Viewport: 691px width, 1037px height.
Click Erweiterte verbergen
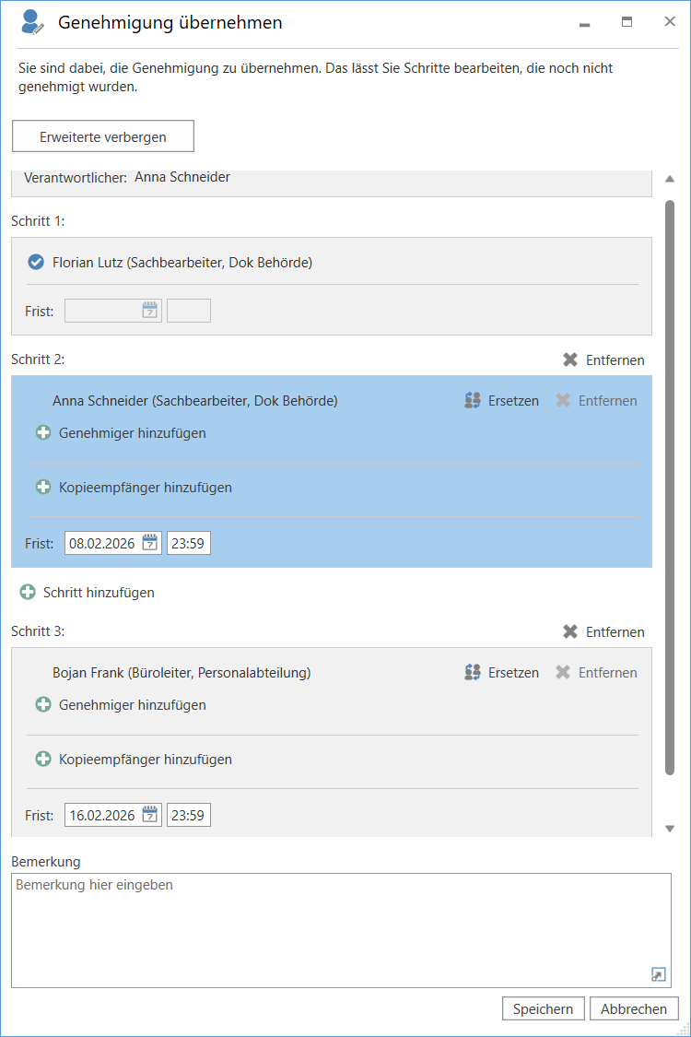point(102,136)
